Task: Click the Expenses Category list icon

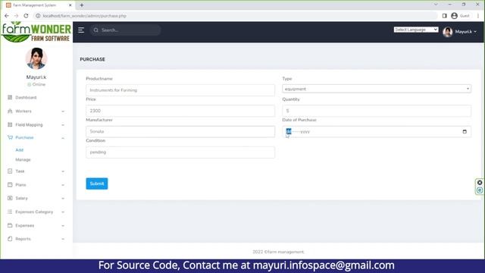Action: [x=10, y=212]
